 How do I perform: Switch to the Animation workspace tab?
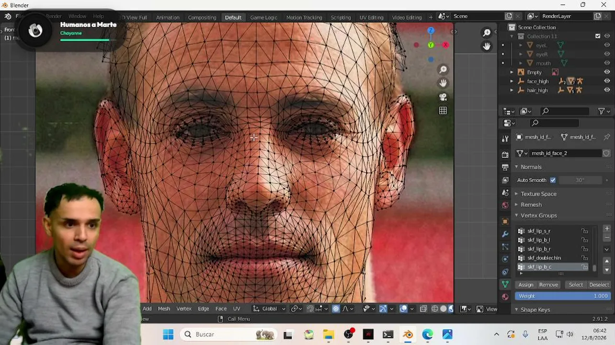pos(168,17)
